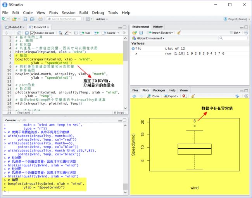Viewport: 252px width, 198px height.
Task: Maximize the source editor pane
Action: [124, 27]
